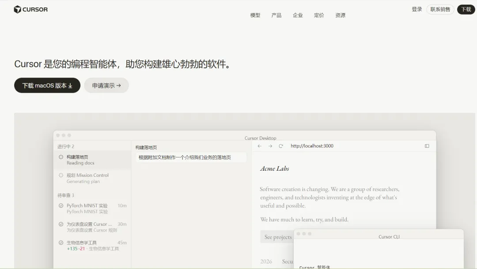The height and width of the screenshot is (269, 477).
Task: Click the 10m timestamp
Action: click(122, 205)
